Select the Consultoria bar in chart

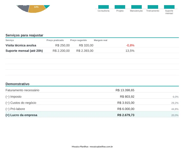coord(103,7)
